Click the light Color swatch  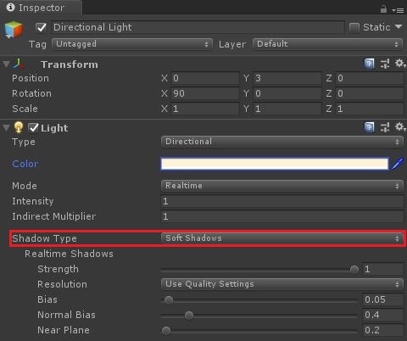pyautogui.click(x=275, y=164)
